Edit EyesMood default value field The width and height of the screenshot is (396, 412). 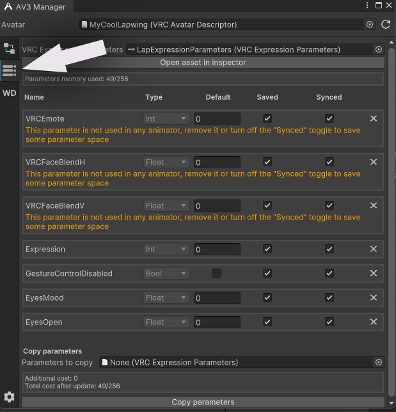pyautogui.click(x=217, y=298)
